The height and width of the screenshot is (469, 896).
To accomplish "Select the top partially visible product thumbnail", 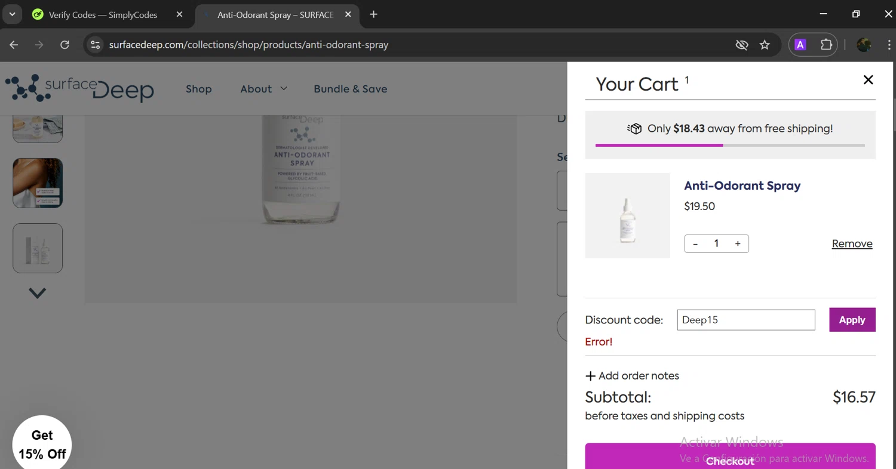I will point(38,128).
